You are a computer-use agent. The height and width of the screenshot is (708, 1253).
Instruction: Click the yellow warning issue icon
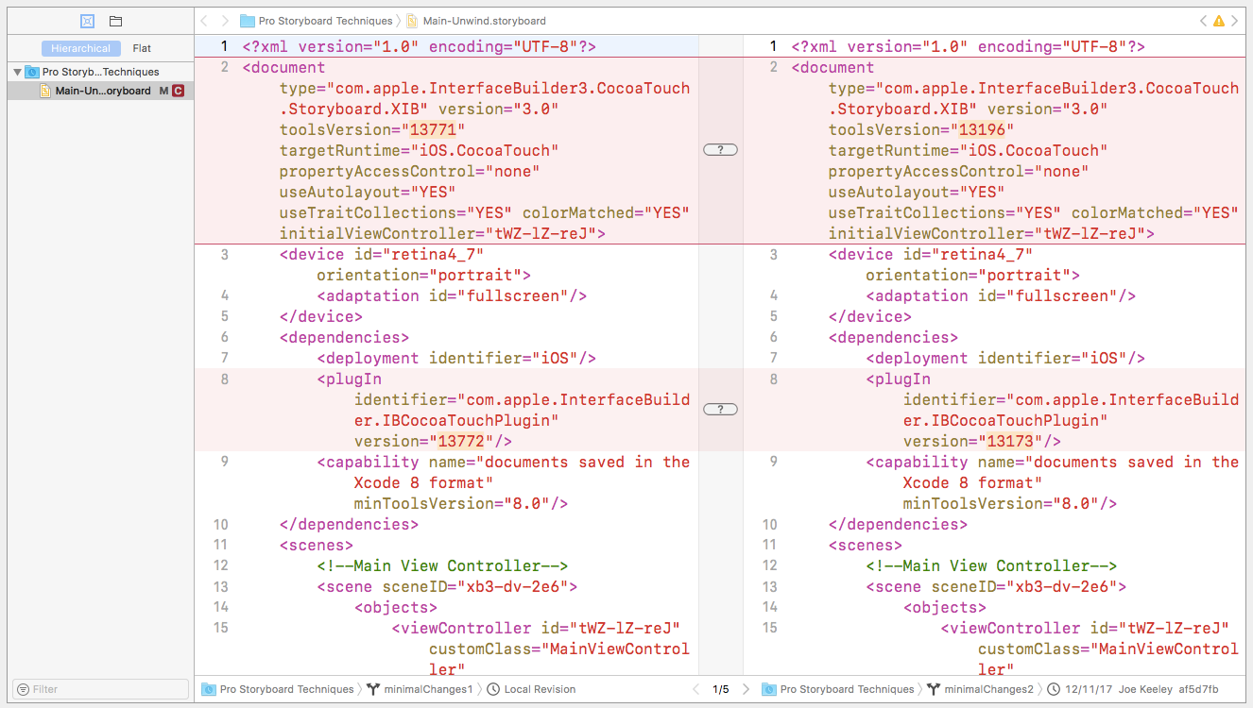[x=1219, y=21]
